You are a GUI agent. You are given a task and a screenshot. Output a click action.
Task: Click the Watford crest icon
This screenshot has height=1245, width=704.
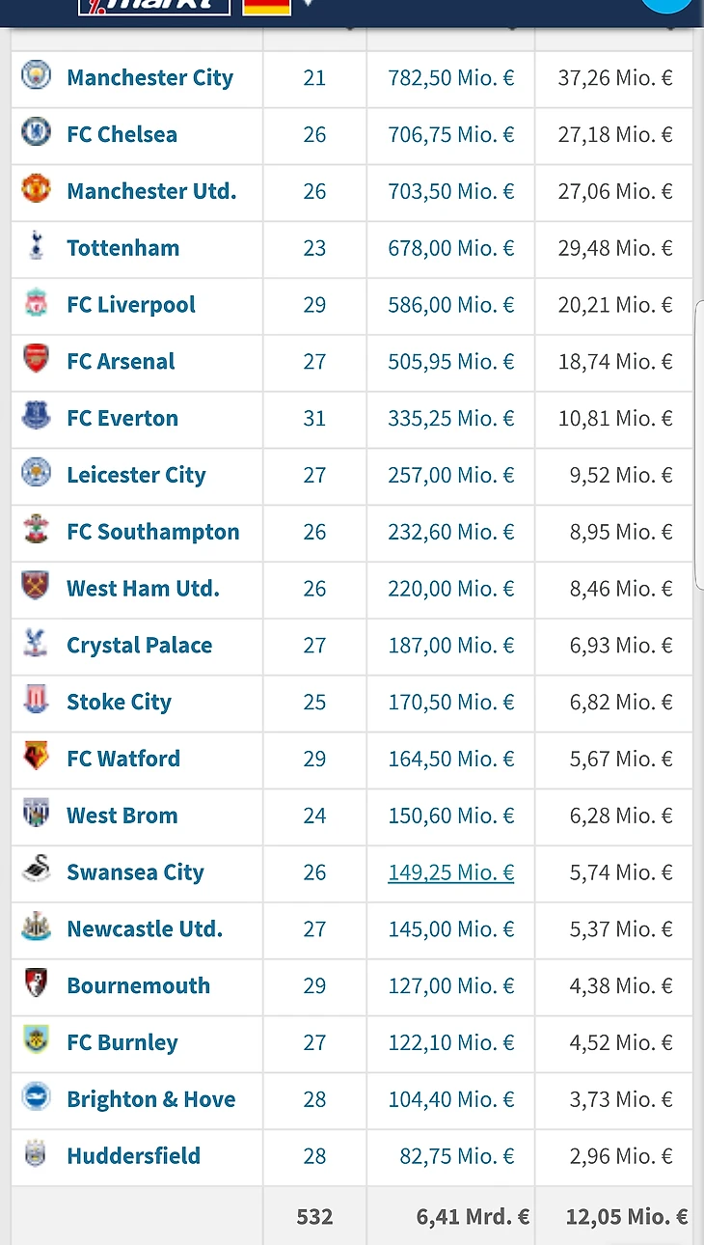point(36,757)
